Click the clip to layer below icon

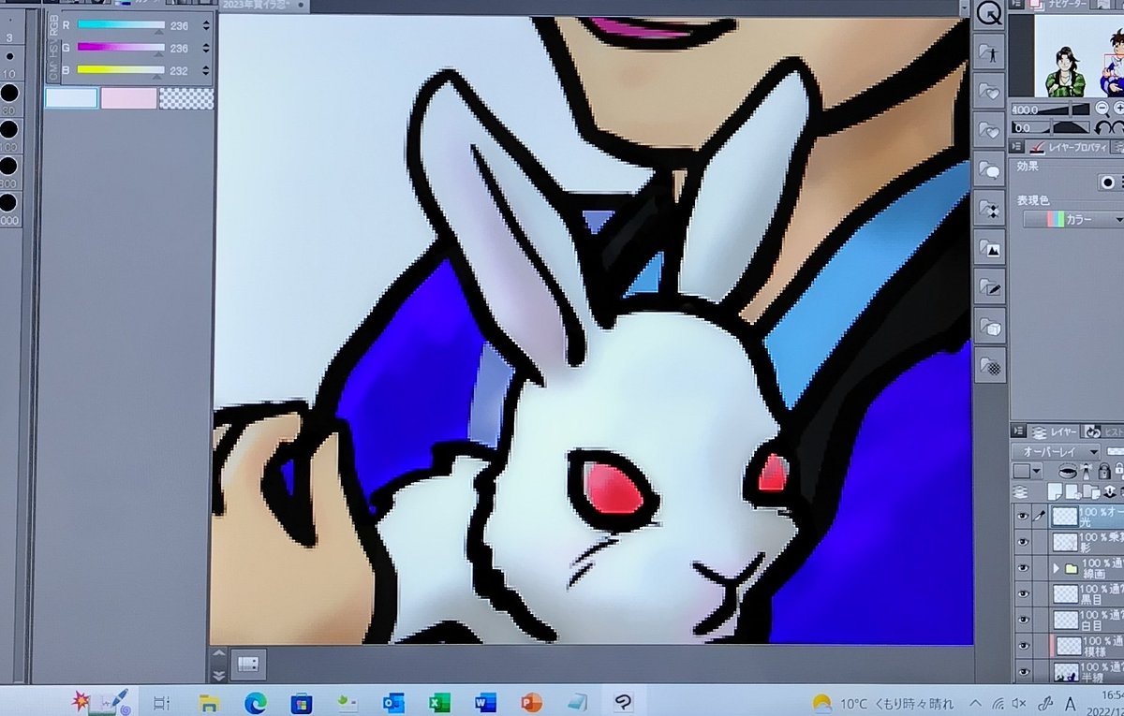(1070, 472)
